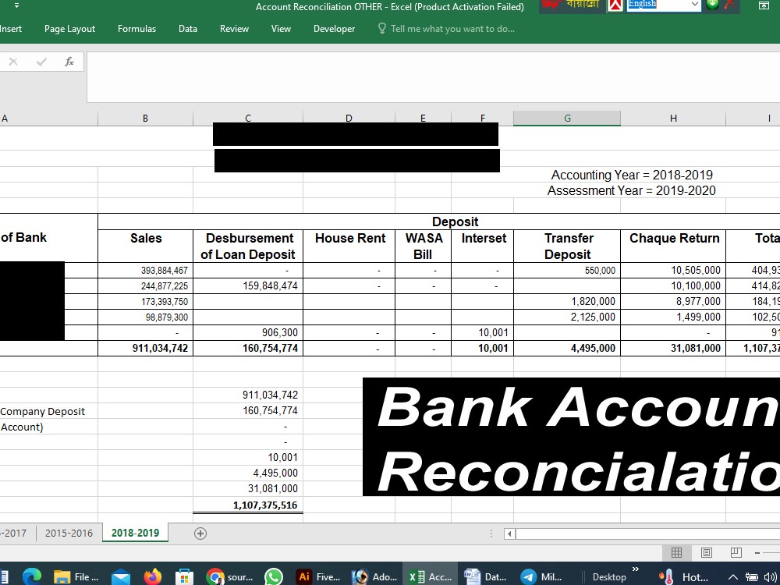Image resolution: width=780 pixels, height=585 pixels.
Task: Switch to Page Break Preview icon
Action: pos(736,553)
